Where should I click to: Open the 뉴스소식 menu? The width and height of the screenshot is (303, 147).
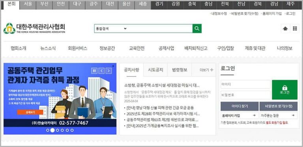[48, 48]
